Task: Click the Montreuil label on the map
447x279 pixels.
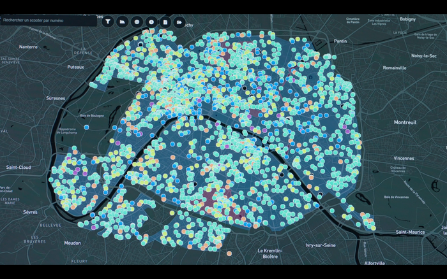Action: pyautogui.click(x=404, y=122)
